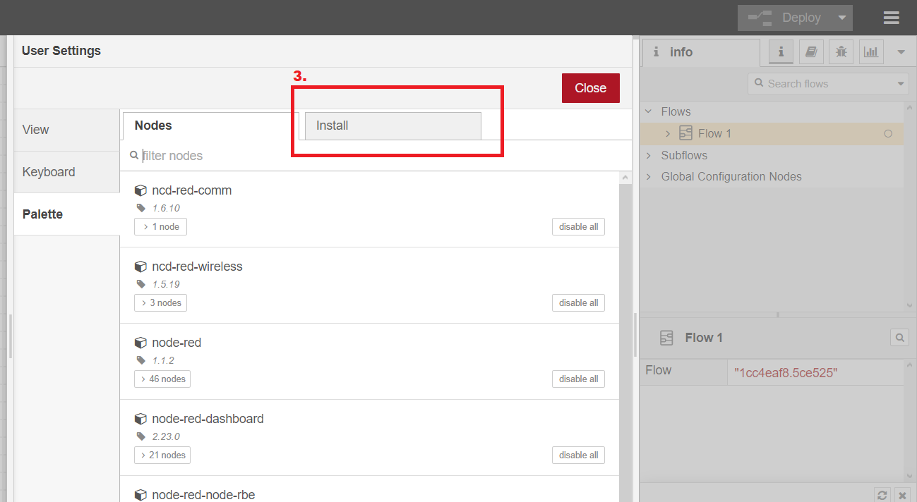Click the ncd-red-wireless package name
Viewport: 917px width, 502px height.
(197, 267)
